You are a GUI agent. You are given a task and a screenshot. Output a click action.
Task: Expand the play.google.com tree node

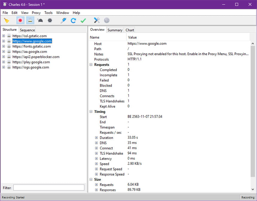(x=4, y=62)
